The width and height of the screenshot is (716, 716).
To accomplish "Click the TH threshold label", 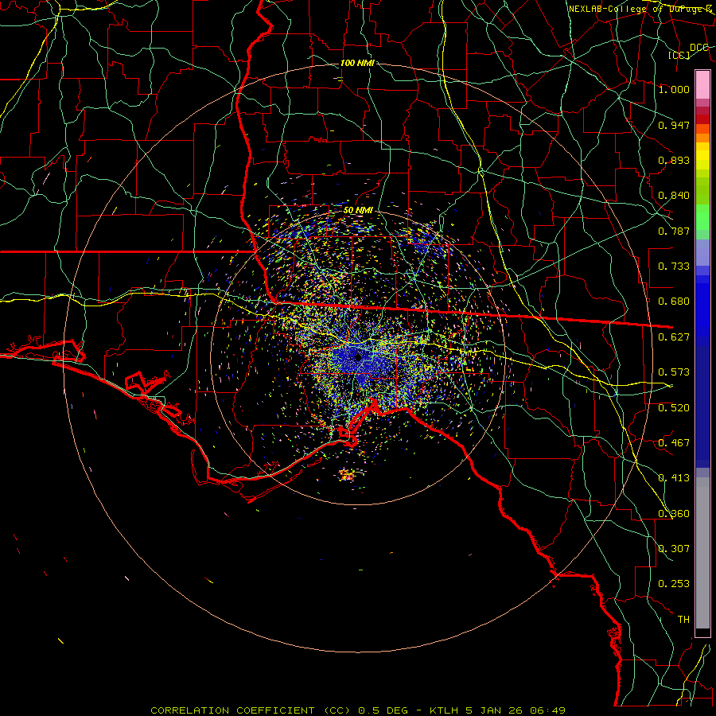I will click(683, 620).
